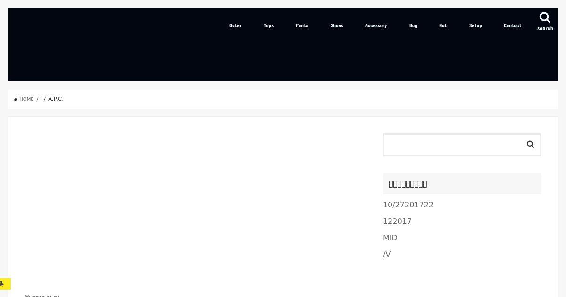This screenshot has width=566, height=297.
Task: Submit search with sidebar magnifier button
Action: click(530, 144)
